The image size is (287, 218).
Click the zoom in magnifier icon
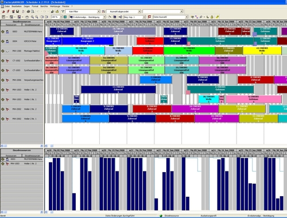click(32, 17)
